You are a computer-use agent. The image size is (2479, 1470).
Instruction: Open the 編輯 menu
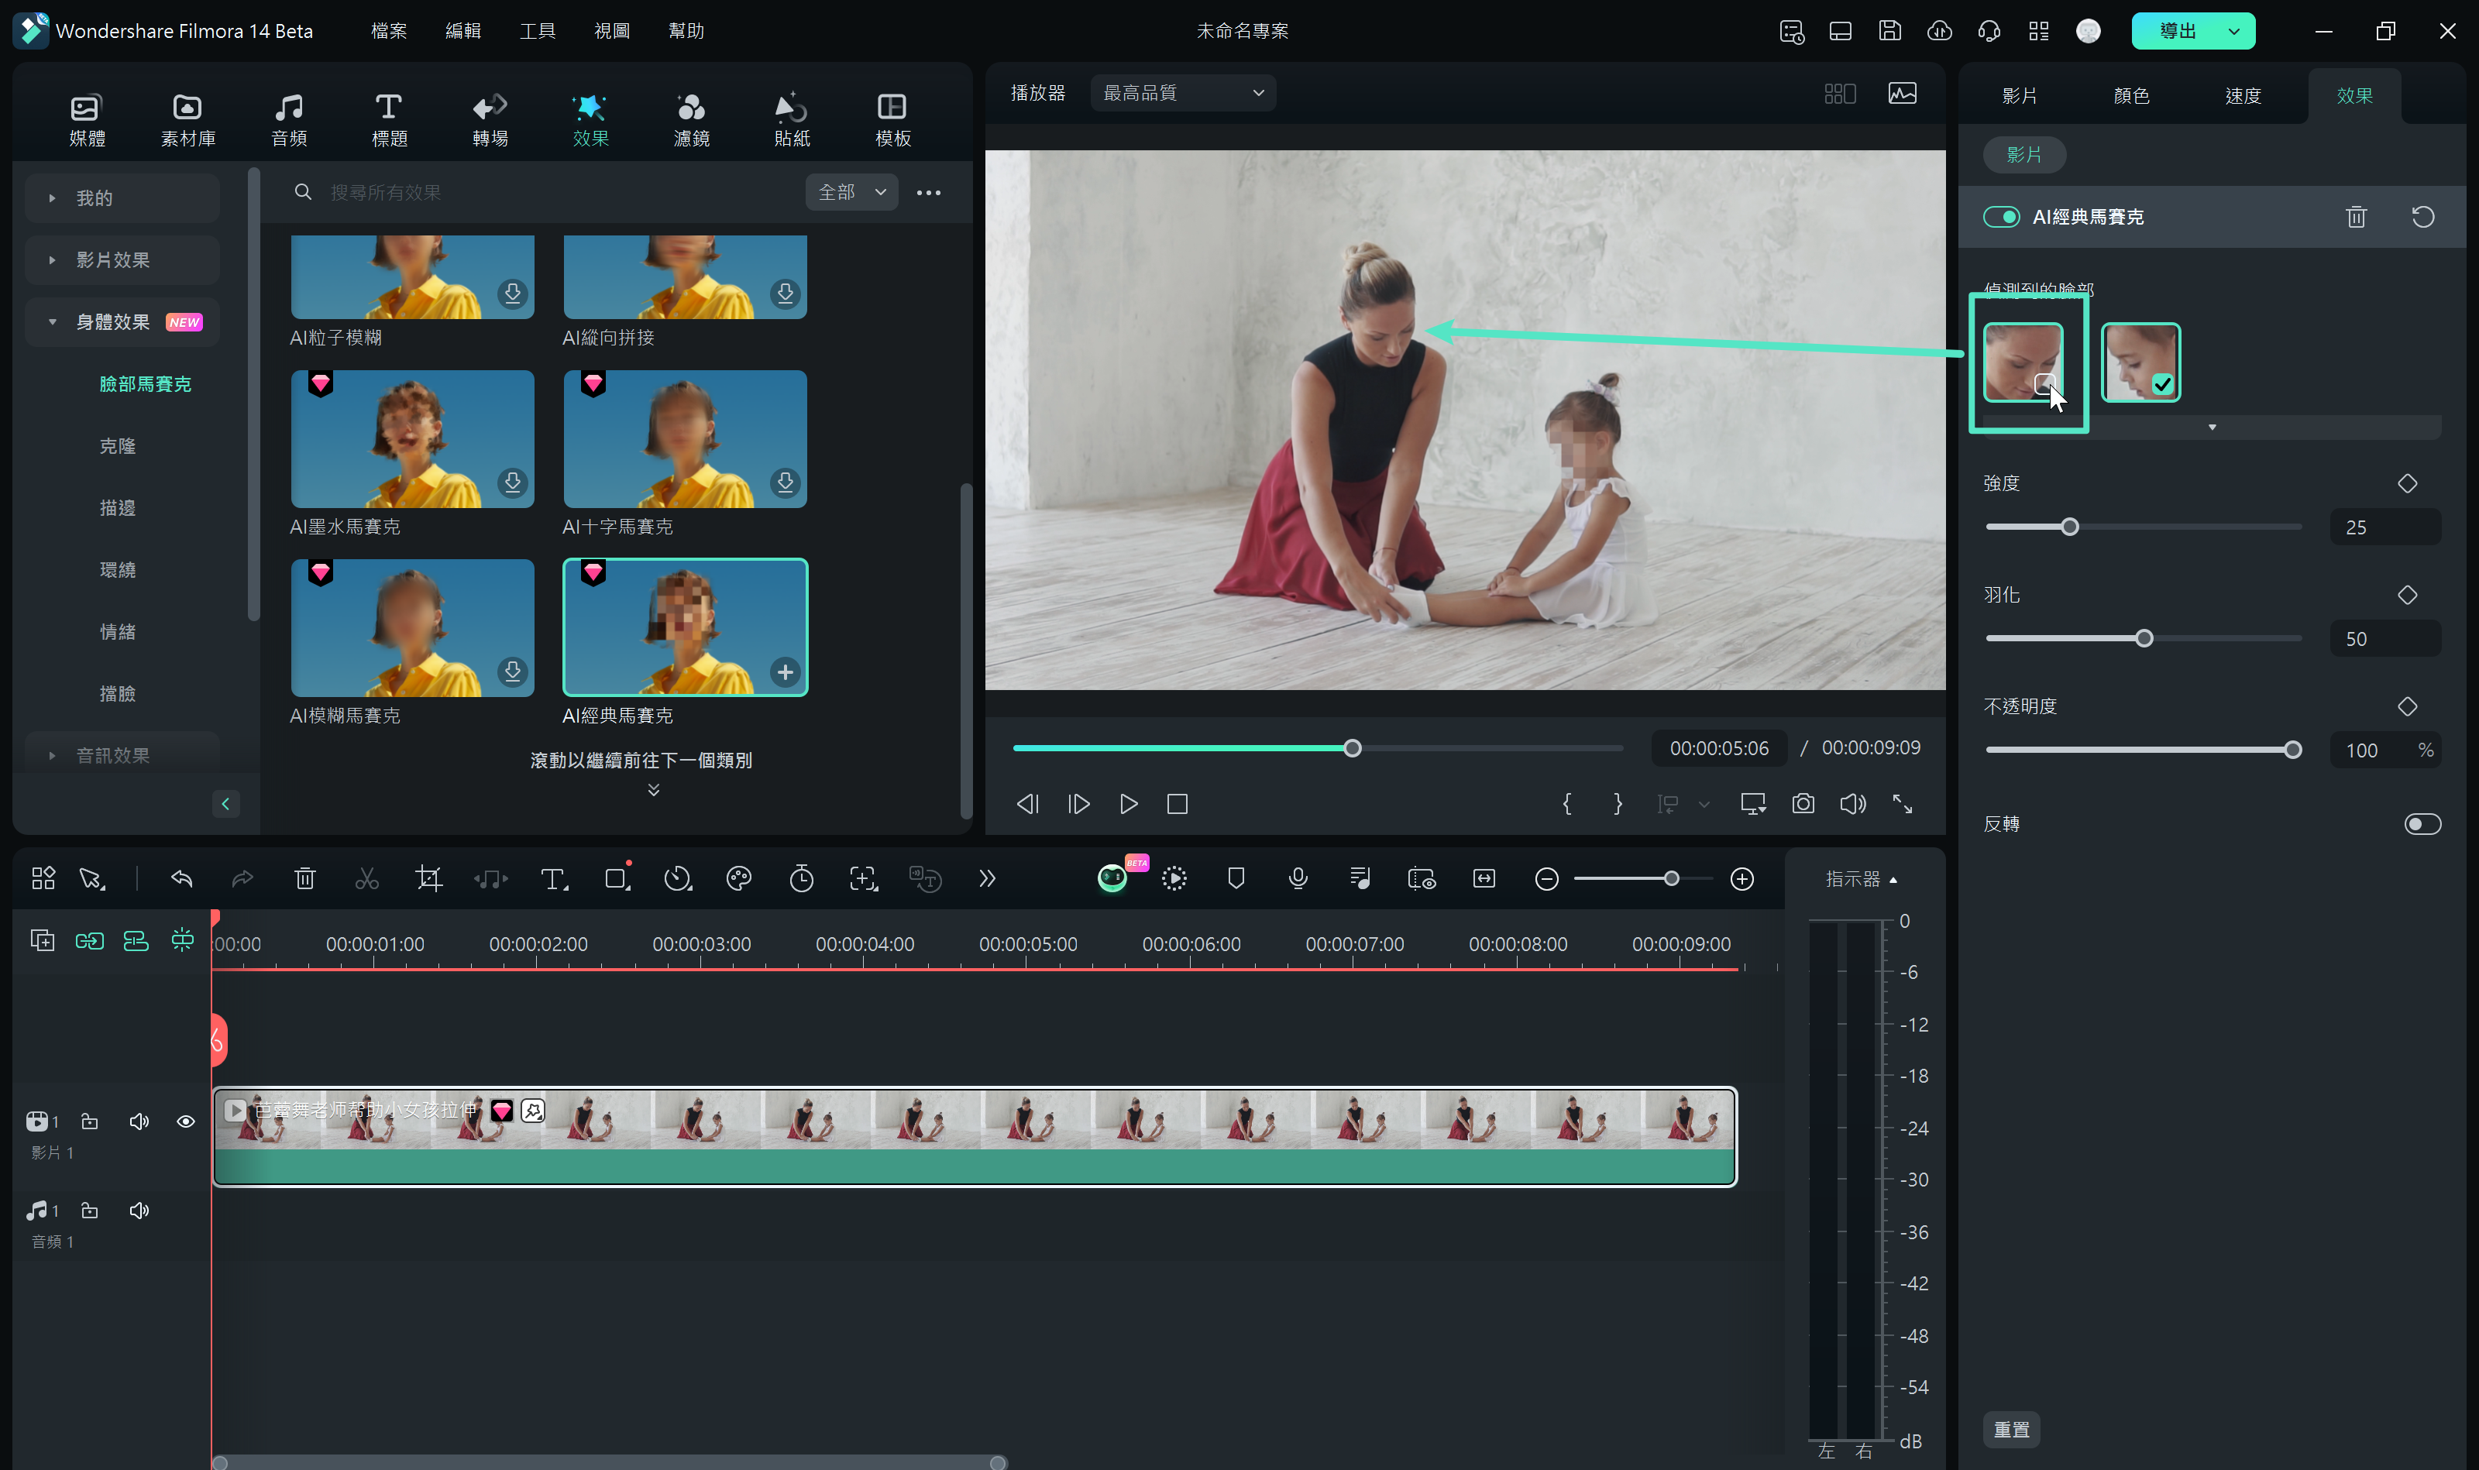462,31
